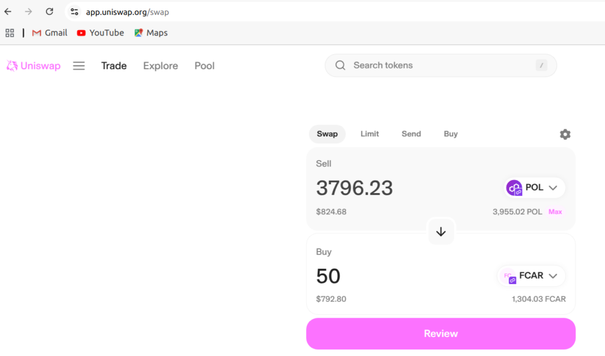Viewport: 605px width, 356px height.
Task: Click the Max button for POL
Action: pyautogui.click(x=555, y=212)
